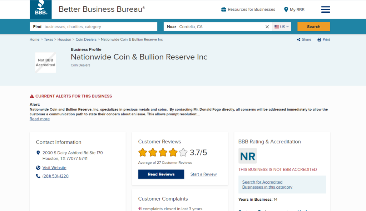
Task: Click the address map pin icon
Action: [x=38, y=153]
